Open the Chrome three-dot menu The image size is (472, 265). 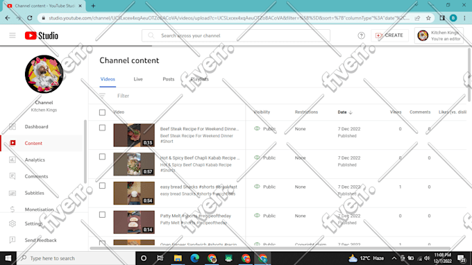tap(464, 18)
